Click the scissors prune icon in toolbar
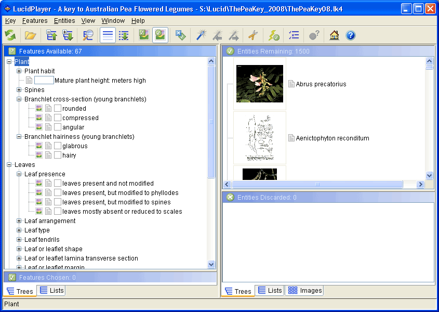Viewport: 439px width, 312px height. pyautogui.click(x=252, y=35)
